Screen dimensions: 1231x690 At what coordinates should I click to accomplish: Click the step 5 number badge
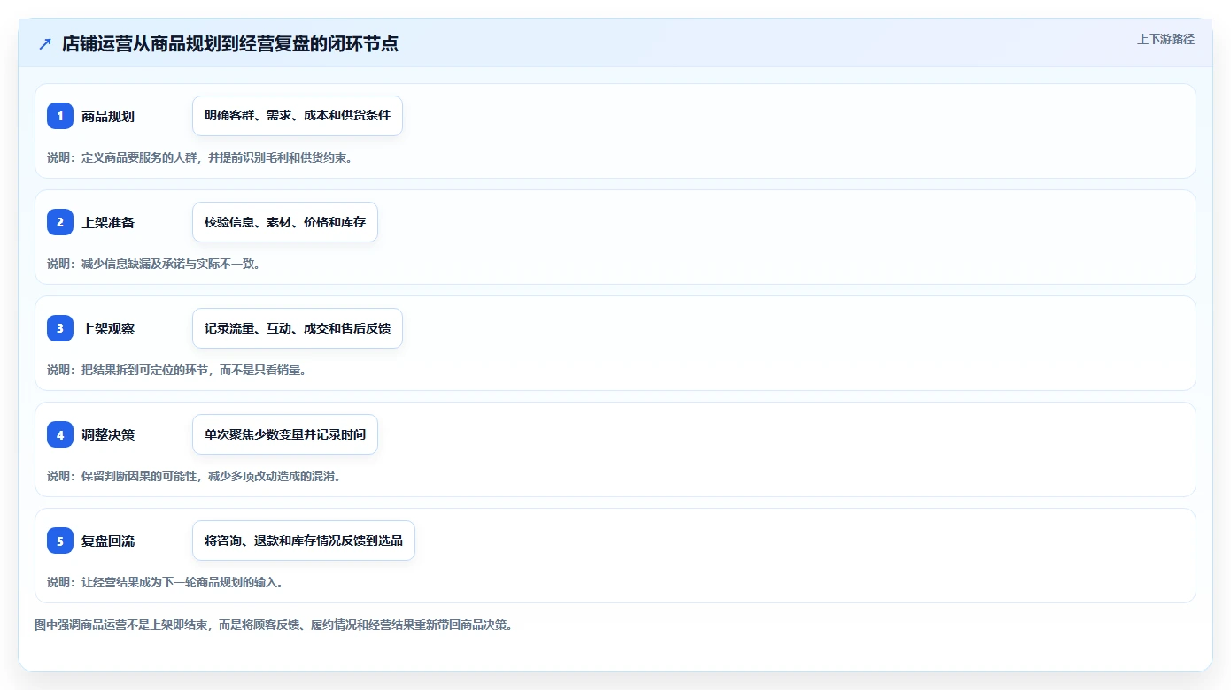coord(60,540)
